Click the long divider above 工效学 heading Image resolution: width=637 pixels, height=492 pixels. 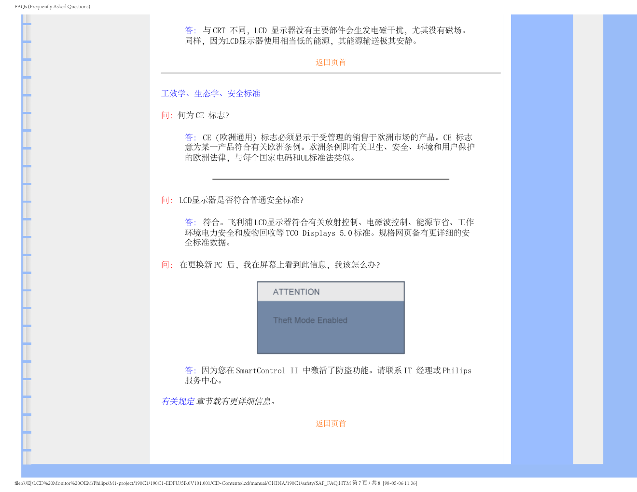click(x=331, y=73)
